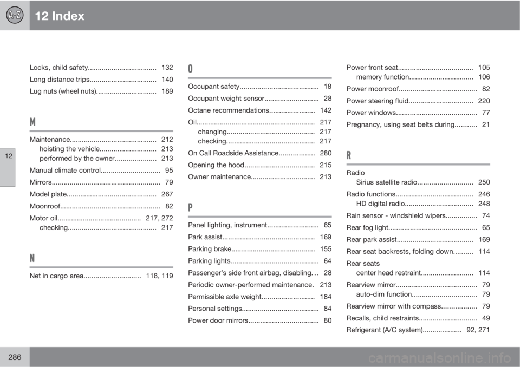This screenshot has width=520, height=367.
Task: Click 'checking' sub-entry under Oil
Action: (x=265, y=141)
